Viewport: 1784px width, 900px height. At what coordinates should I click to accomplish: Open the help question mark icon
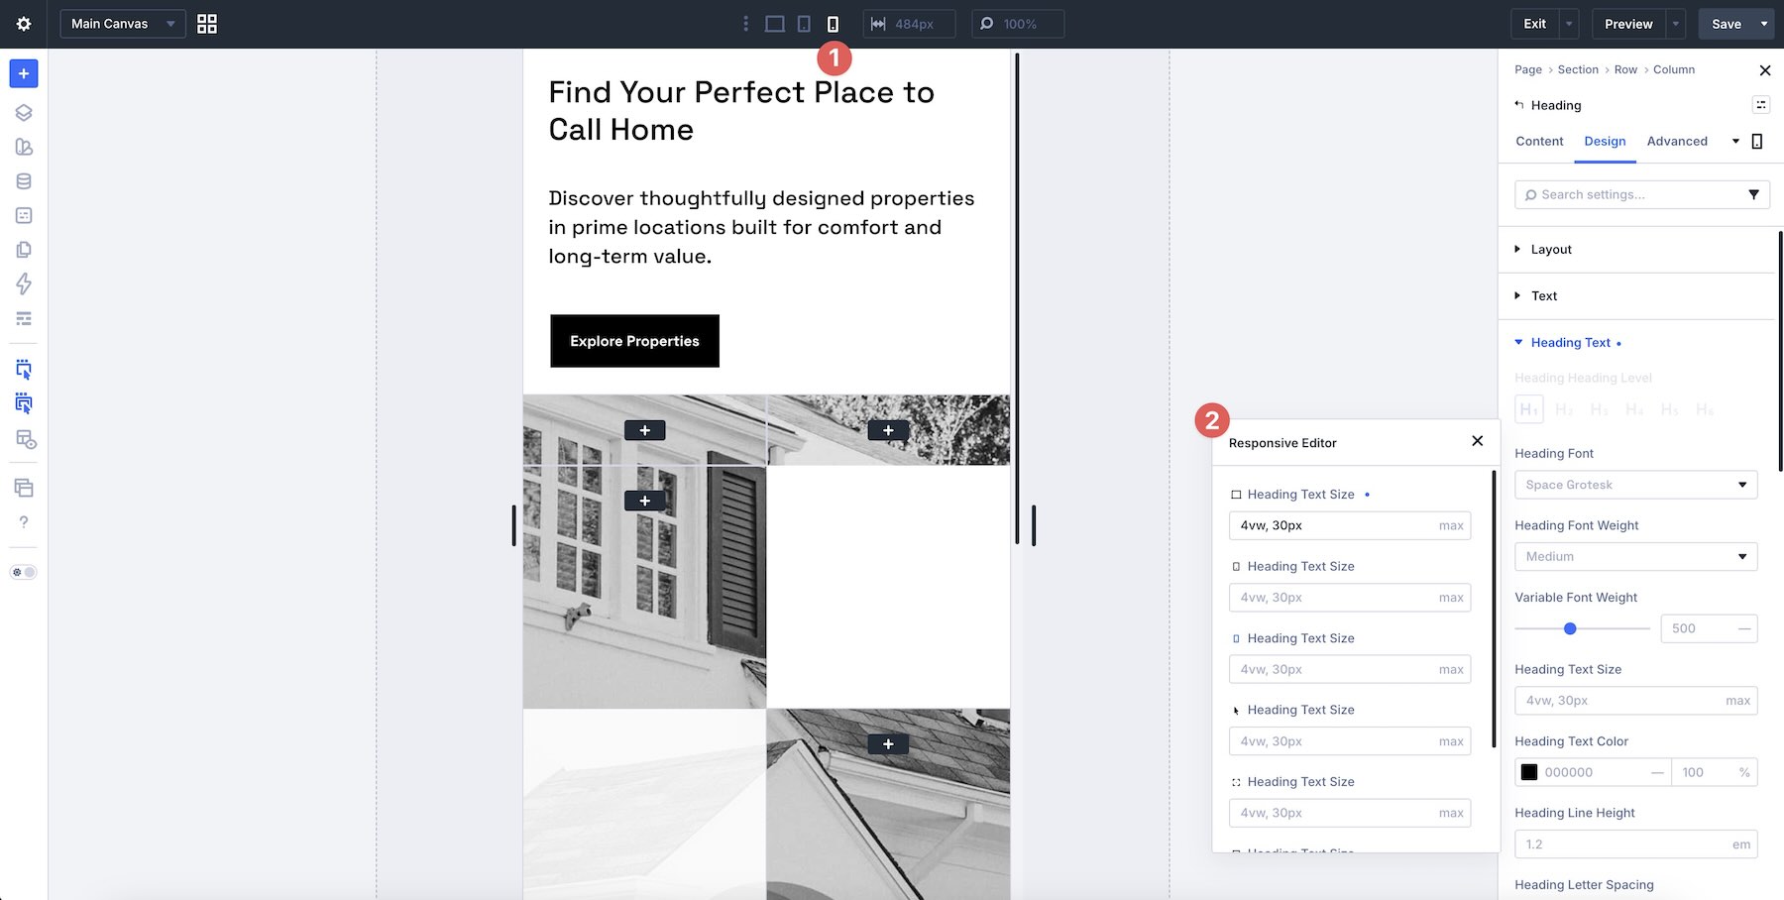click(x=24, y=522)
